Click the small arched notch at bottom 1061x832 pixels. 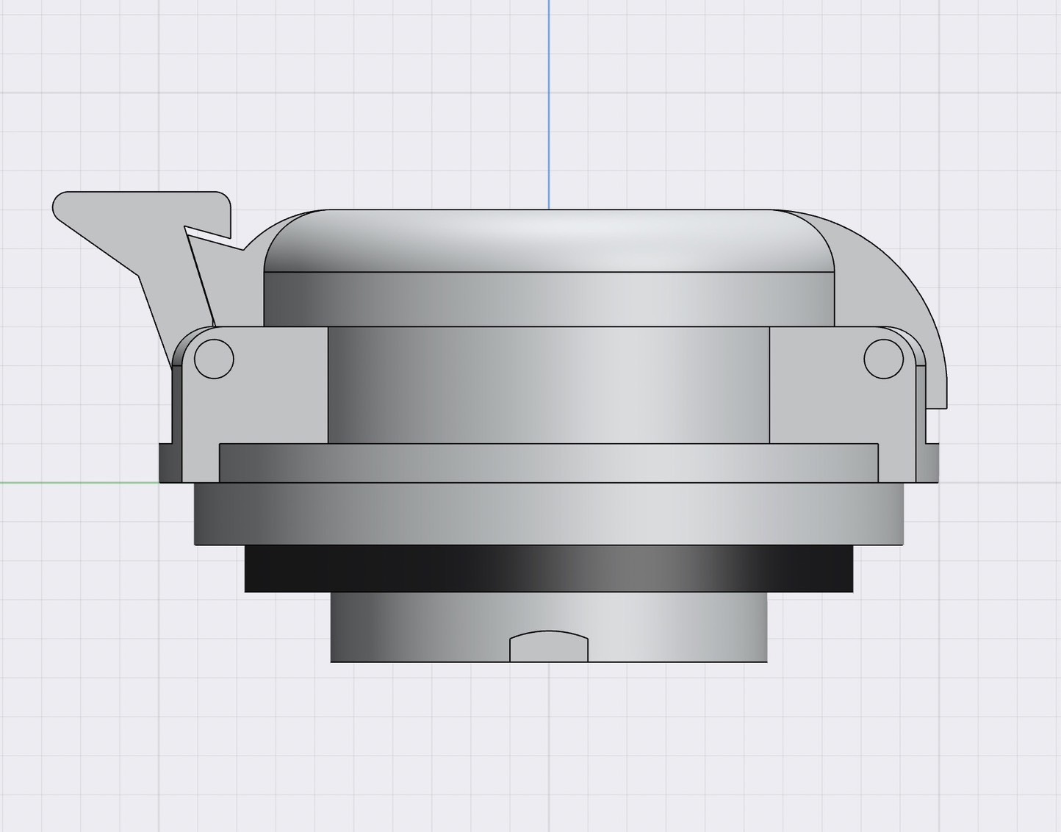click(x=549, y=647)
